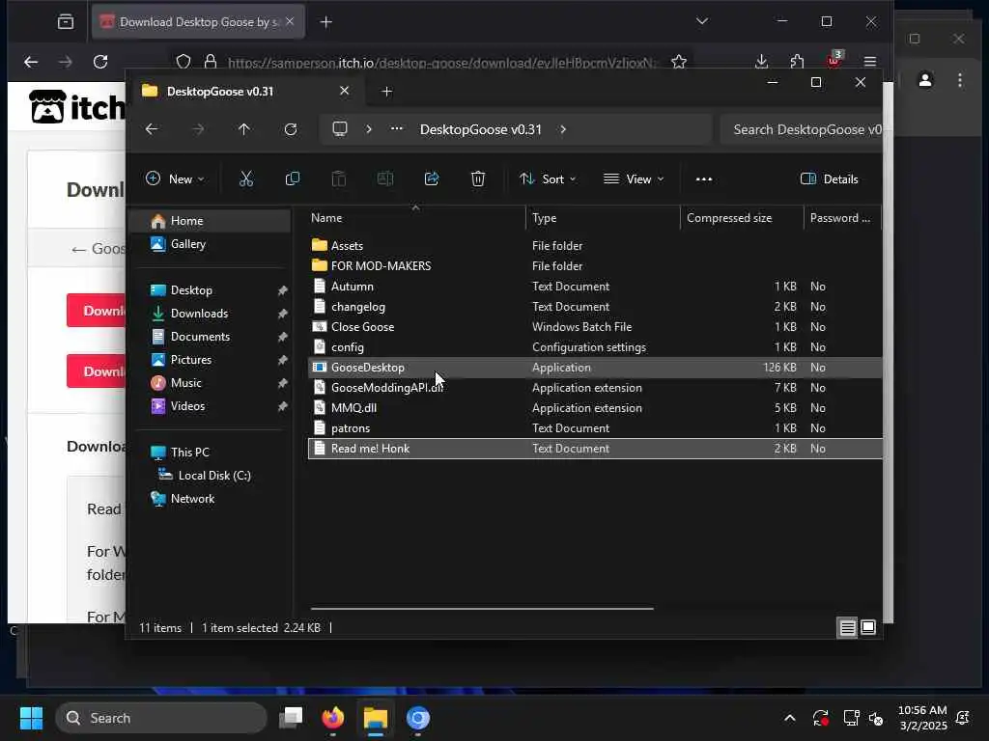Go back in File Explorer
The image size is (989, 741).
click(152, 129)
